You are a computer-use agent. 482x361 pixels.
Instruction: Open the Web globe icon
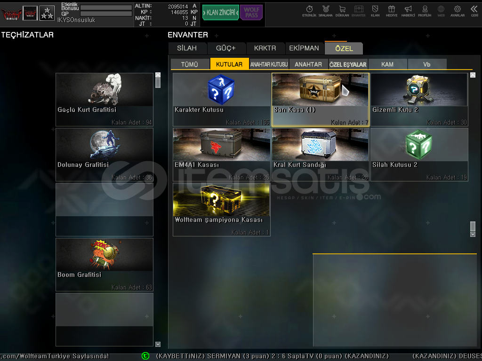(x=441, y=11)
